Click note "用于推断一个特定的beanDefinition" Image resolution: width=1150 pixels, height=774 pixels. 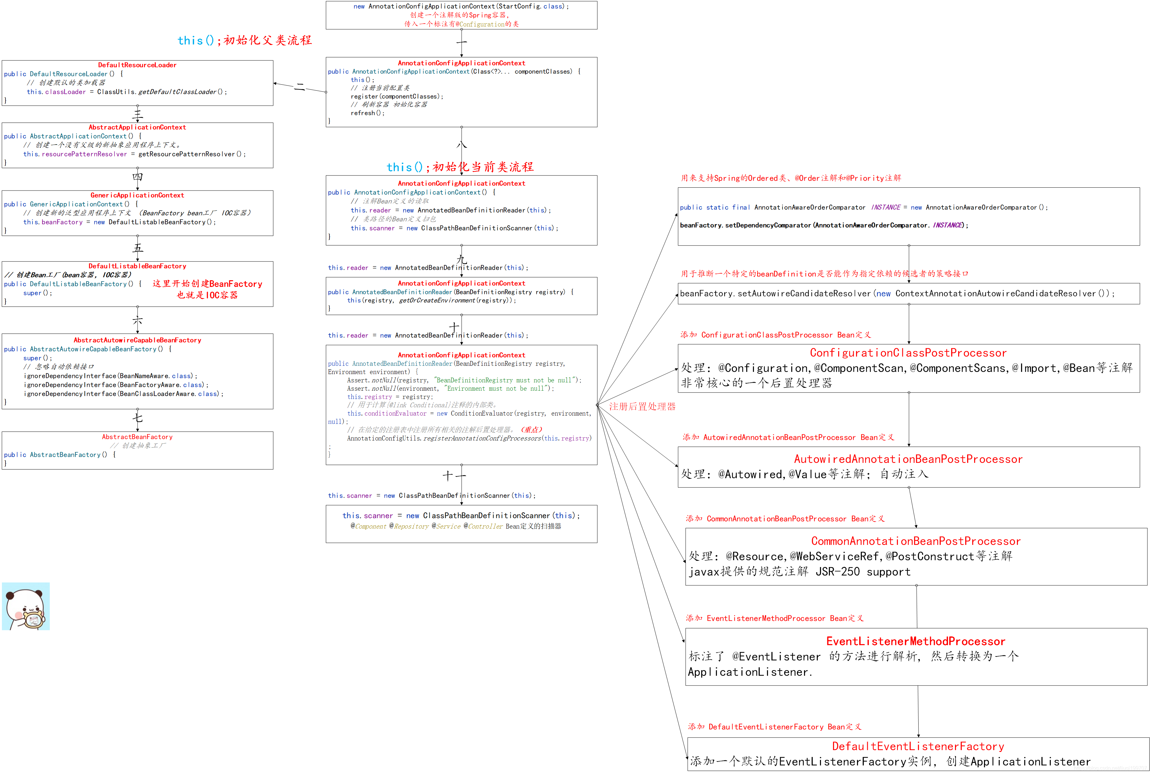824,274
